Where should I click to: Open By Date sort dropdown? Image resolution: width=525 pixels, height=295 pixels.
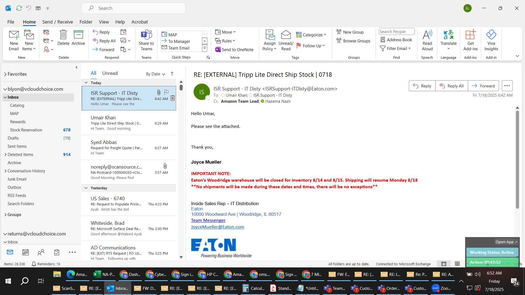click(155, 74)
